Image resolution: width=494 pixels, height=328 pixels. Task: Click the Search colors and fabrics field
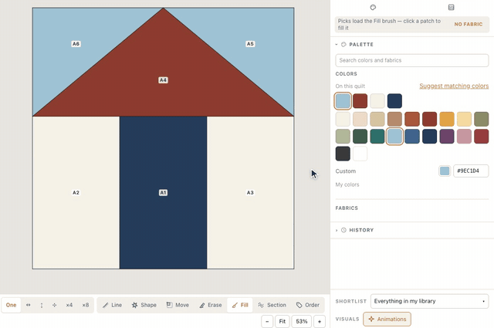coord(411,60)
